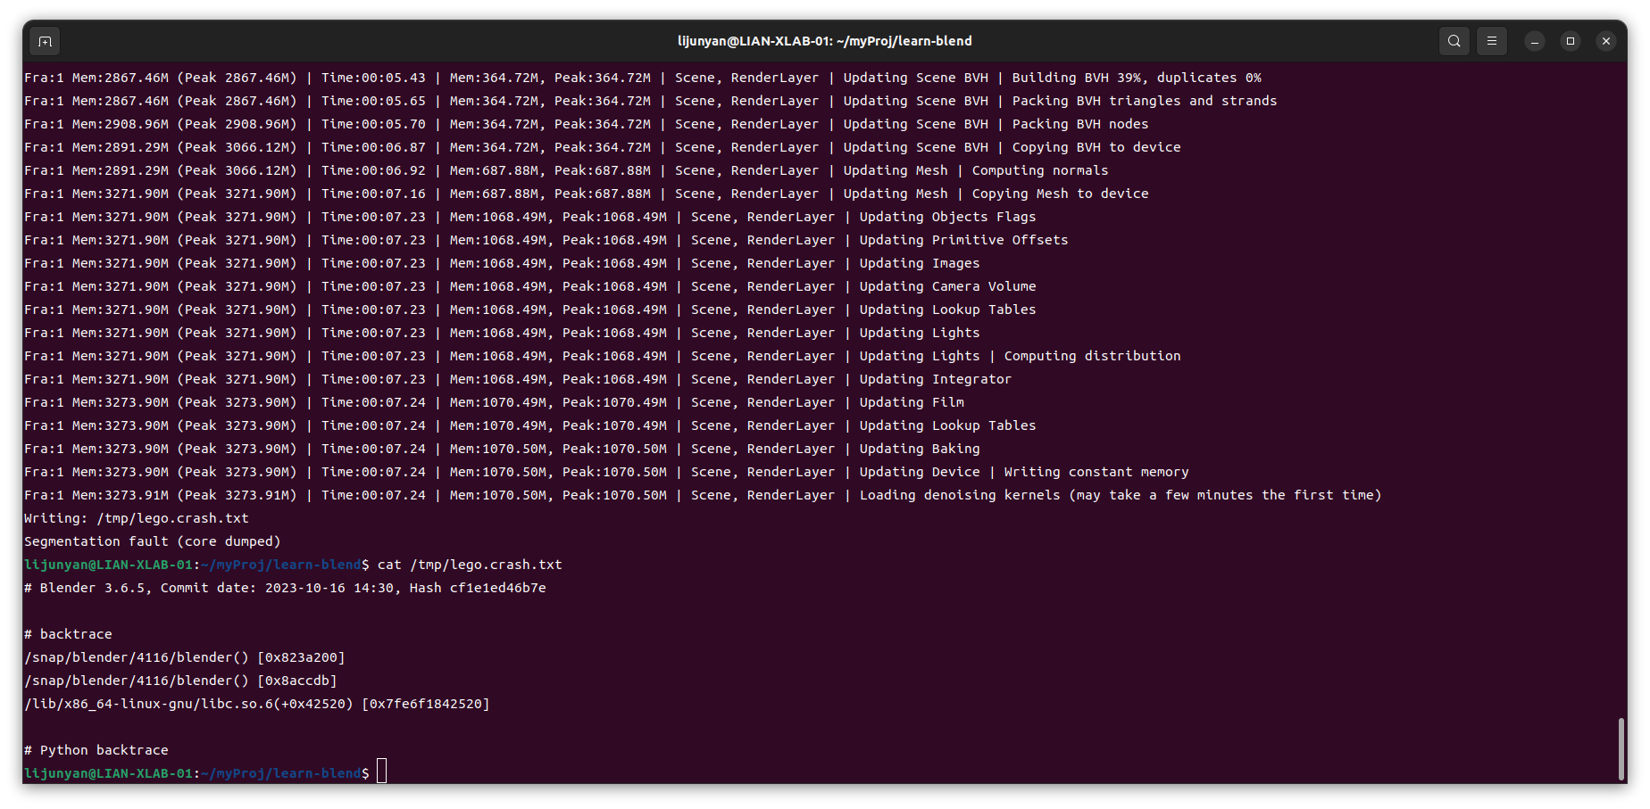Close the terminal window
The height and width of the screenshot is (809, 1650).
click(1606, 41)
